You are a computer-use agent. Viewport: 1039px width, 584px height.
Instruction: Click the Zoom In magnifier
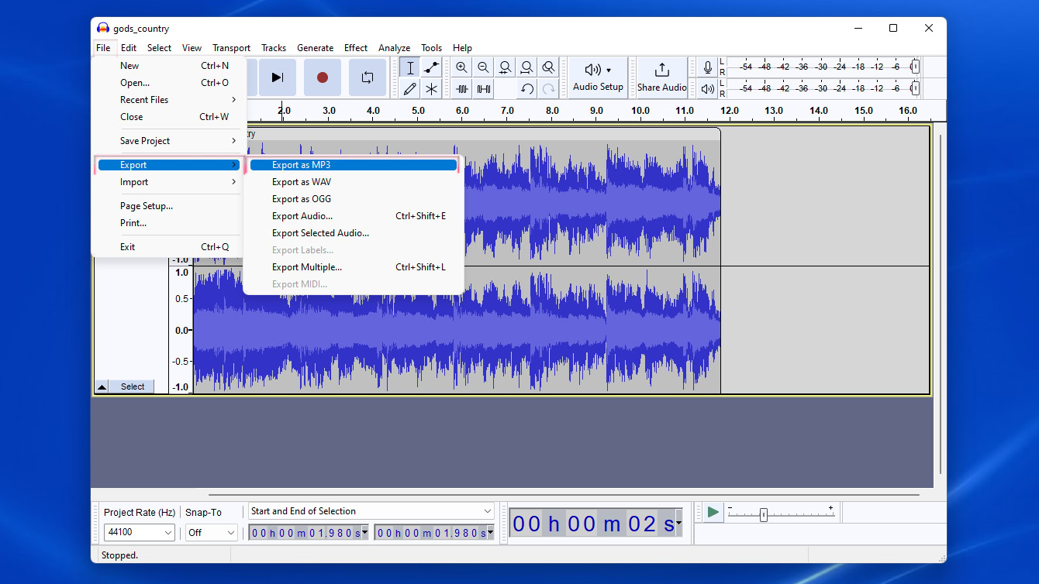point(462,67)
